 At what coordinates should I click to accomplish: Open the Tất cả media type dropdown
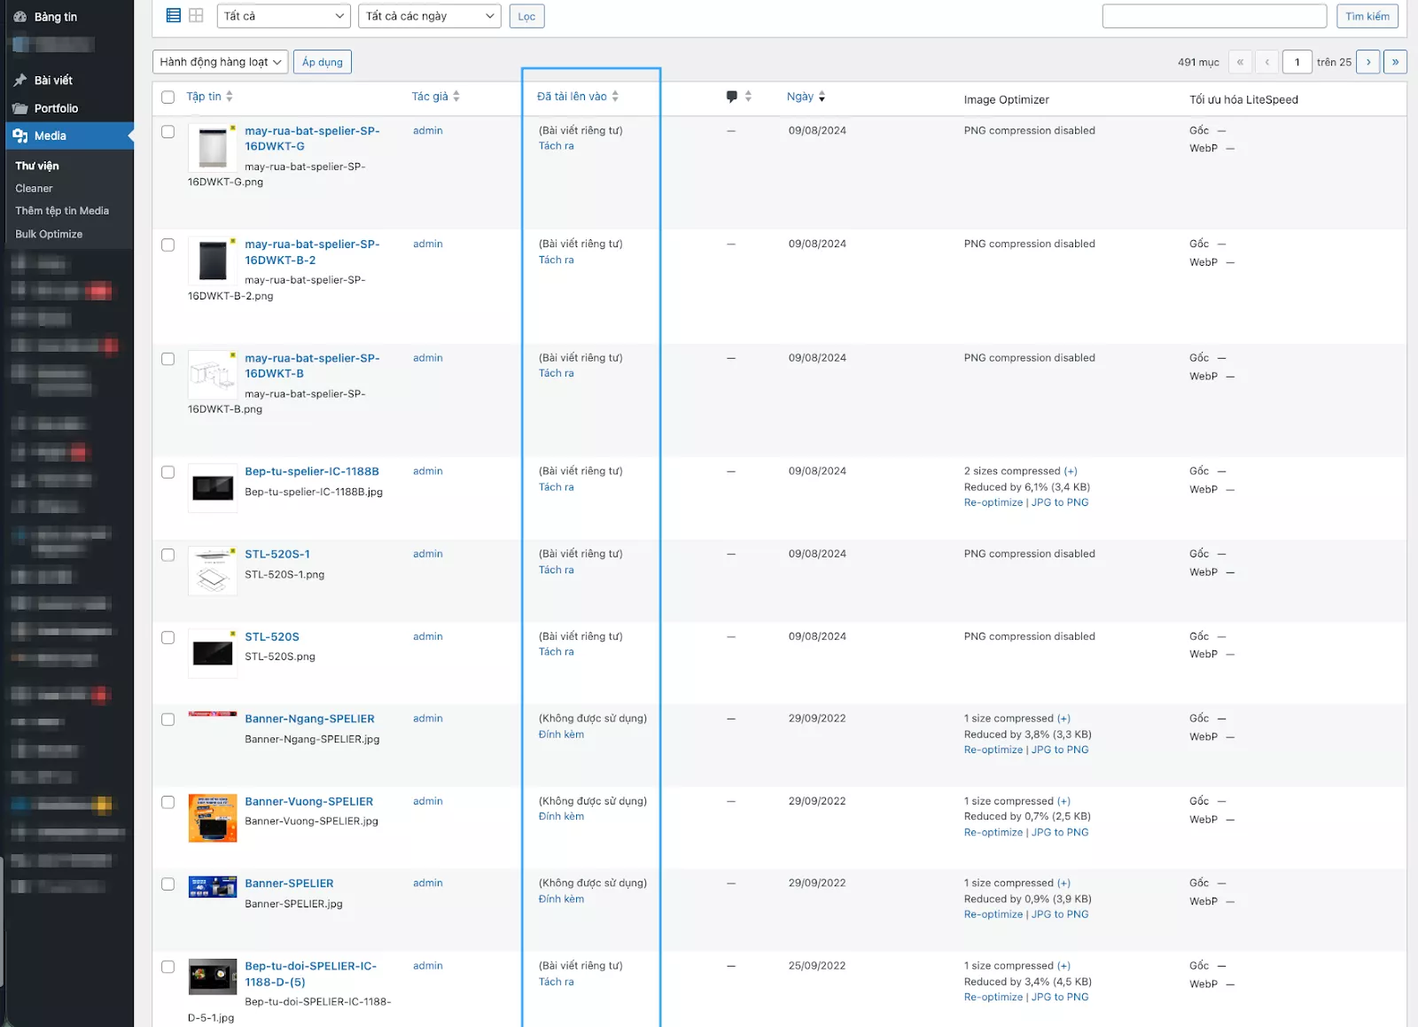[x=283, y=15]
